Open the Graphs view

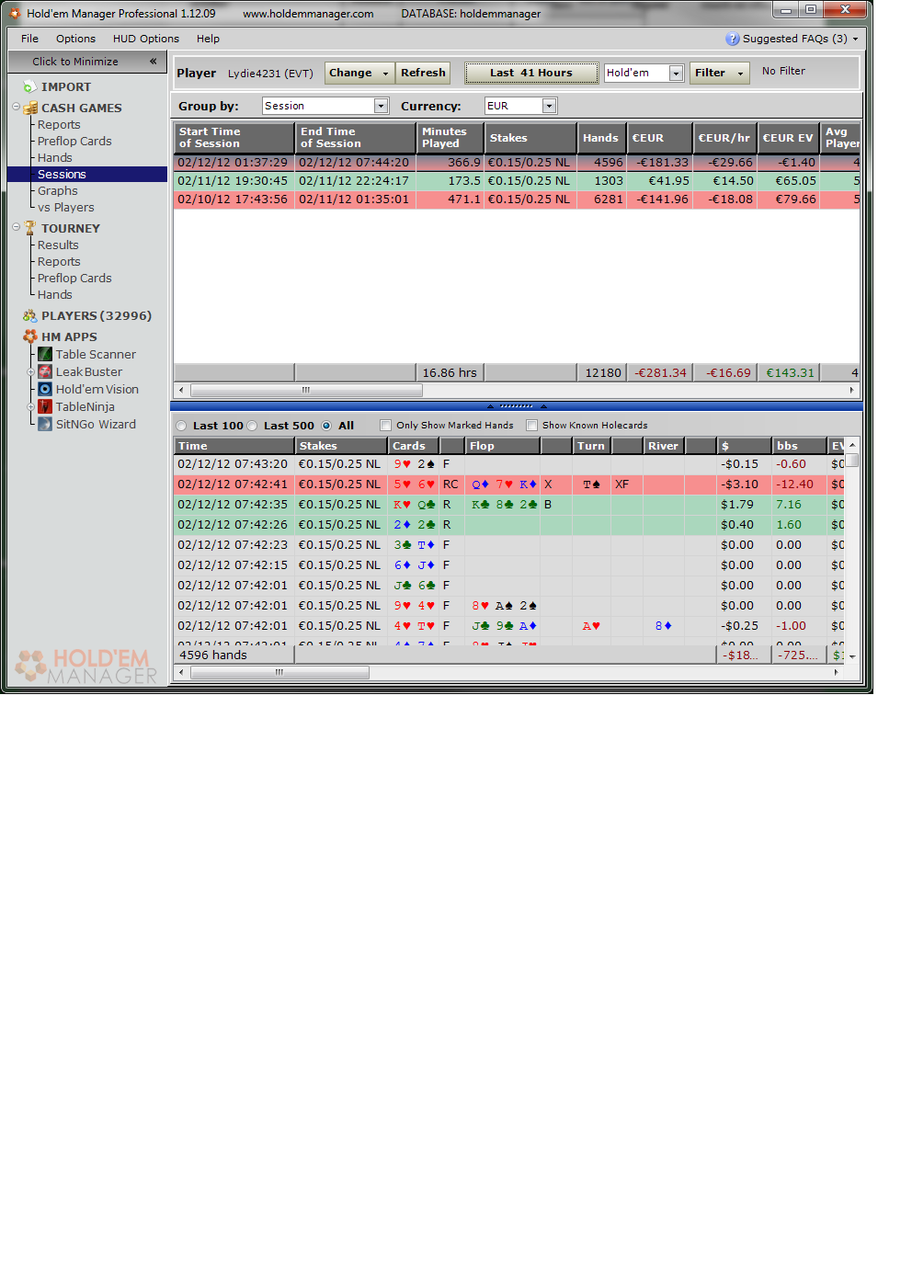coord(58,190)
